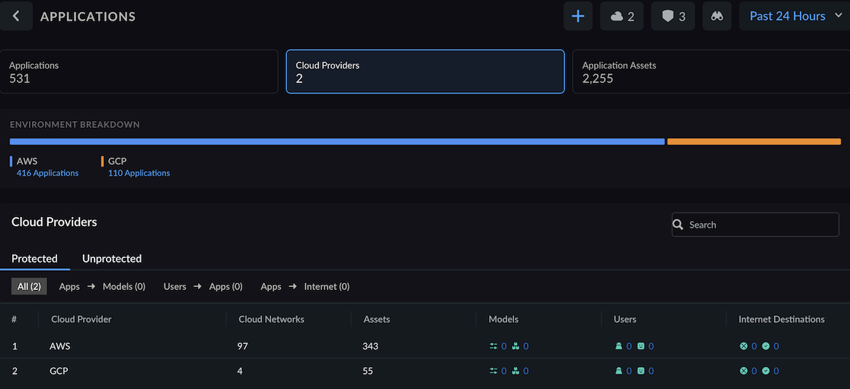Viewport: 850px width, 389px height.
Task: Click the blue plus add button
Action: [x=578, y=16]
